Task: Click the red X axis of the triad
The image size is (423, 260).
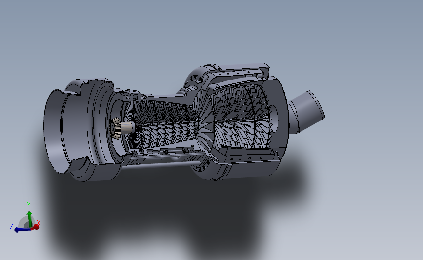Action: pyautogui.click(x=35, y=227)
